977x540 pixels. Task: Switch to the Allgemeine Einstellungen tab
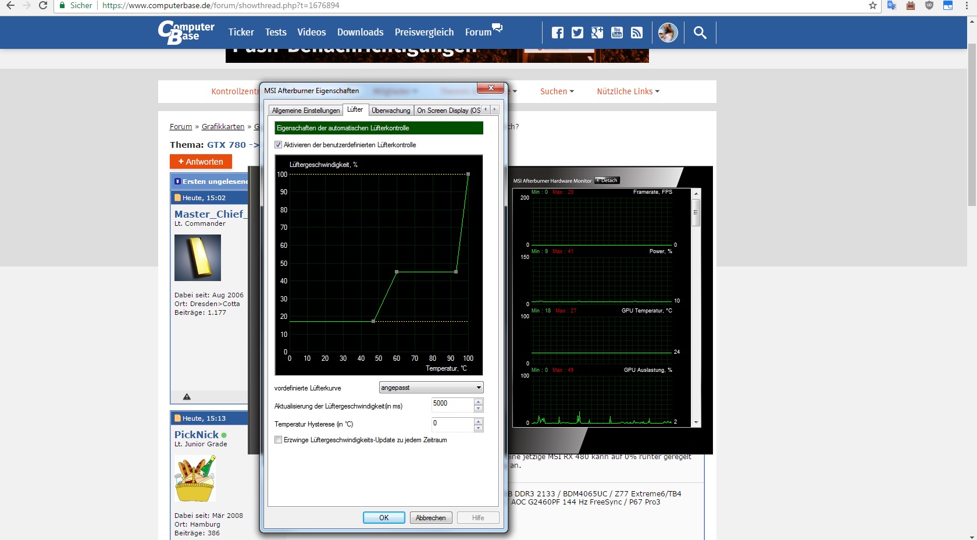pyautogui.click(x=306, y=111)
